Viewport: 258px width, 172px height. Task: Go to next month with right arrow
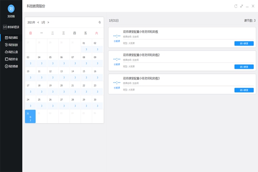[48, 22]
